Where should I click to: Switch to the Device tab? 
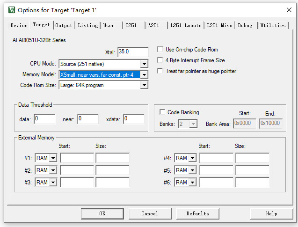tap(19, 25)
